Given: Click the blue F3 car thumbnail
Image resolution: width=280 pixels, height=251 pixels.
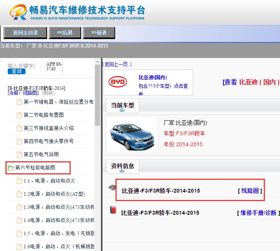Looking at the screenshot, I should pyautogui.click(x=132, y=135).
